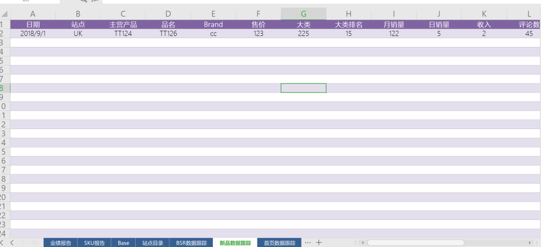This screenshot has height=247, width=541.
Task: Select the highlighted column G header
Action: point(304,14)
